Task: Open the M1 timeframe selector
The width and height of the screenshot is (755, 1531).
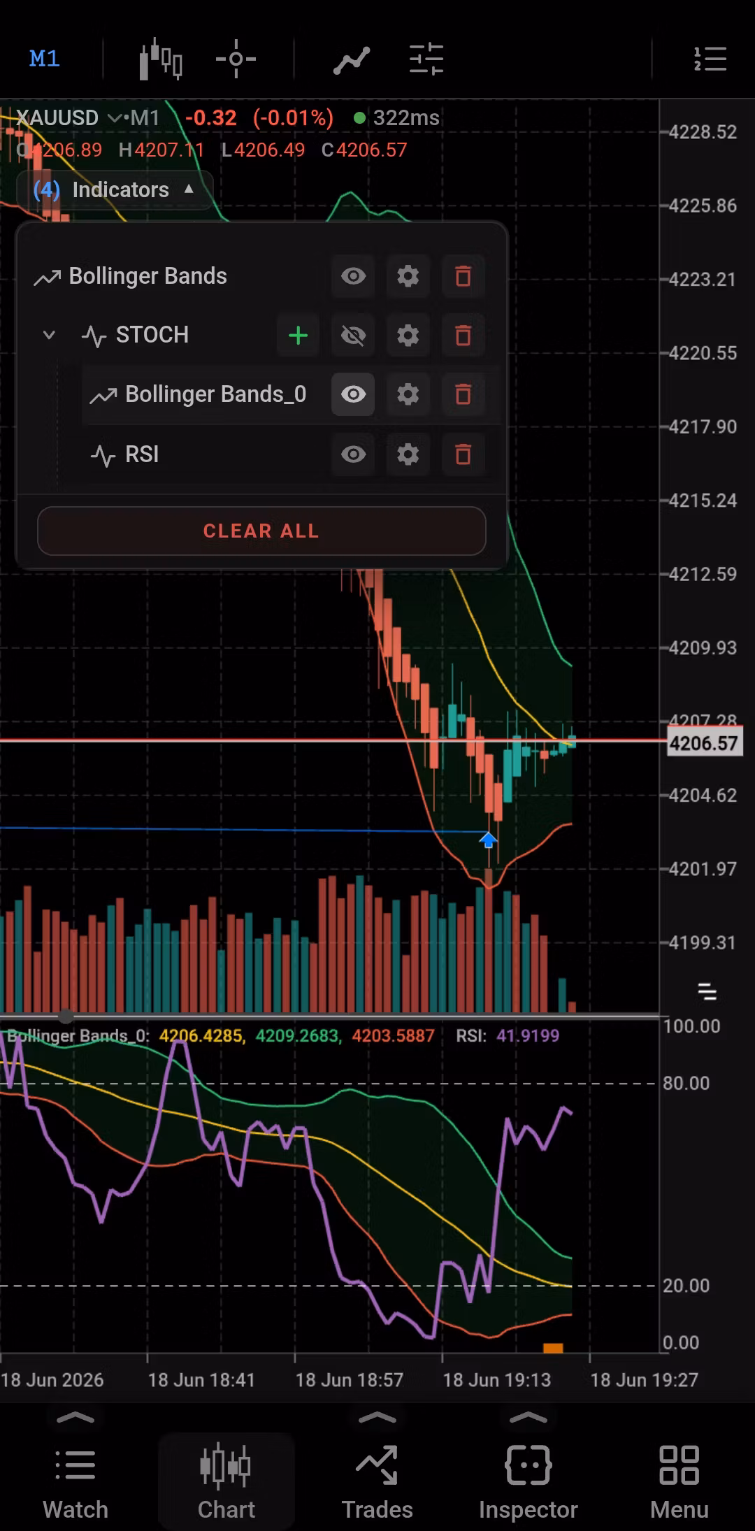Action: coord(45,59)
